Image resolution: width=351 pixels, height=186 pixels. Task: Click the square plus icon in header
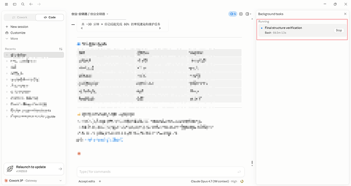[241, 14]
